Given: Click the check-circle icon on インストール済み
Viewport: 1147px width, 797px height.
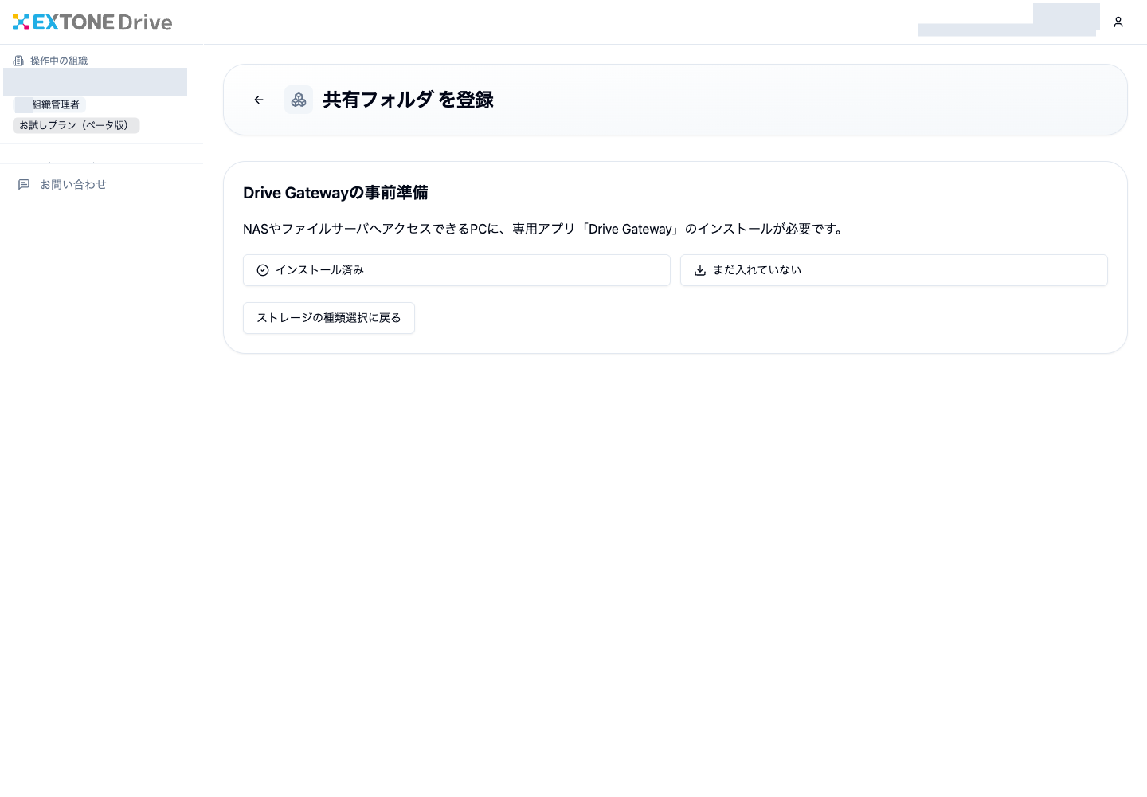Looking at the screenshot, I should click(x=263, y=270).
